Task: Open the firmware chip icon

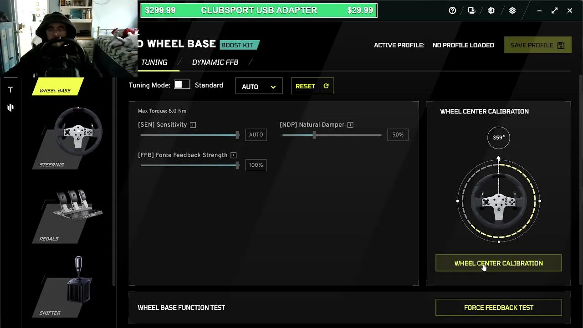Action: pyautogui.click(x=491, y=10)
